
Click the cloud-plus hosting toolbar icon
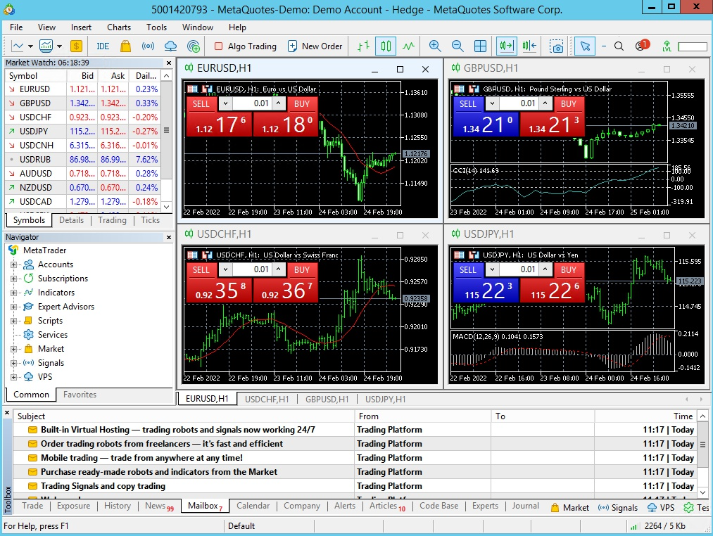(x=194, y=46)
